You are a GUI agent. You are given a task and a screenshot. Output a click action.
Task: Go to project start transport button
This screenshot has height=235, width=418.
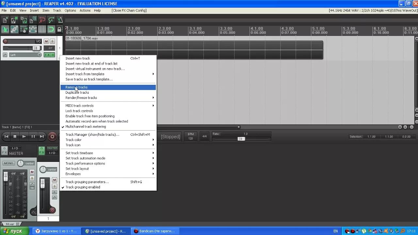click(x=6, y=137)
